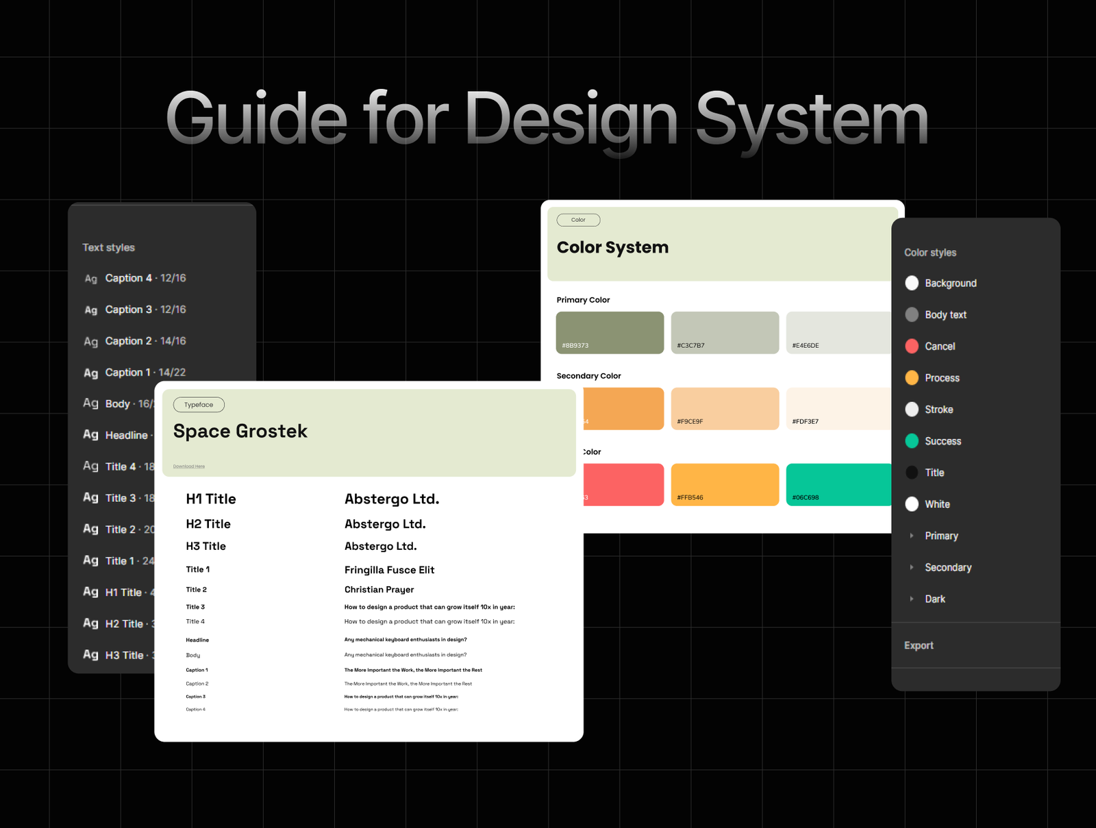Click the Title black color style circle
The width and height of the screenshot is (1096, 828).
(912, 473)
